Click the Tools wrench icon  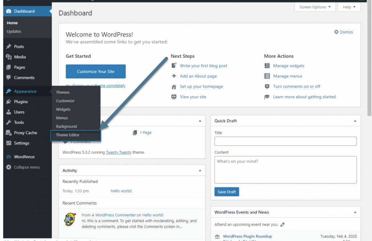(x=9, y=122)
